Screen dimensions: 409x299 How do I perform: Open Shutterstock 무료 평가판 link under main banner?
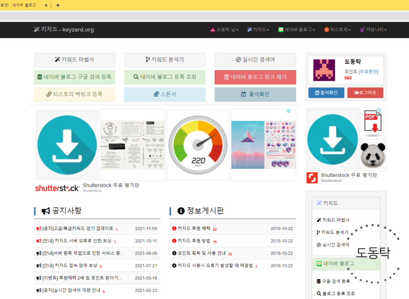coord(111,185)
